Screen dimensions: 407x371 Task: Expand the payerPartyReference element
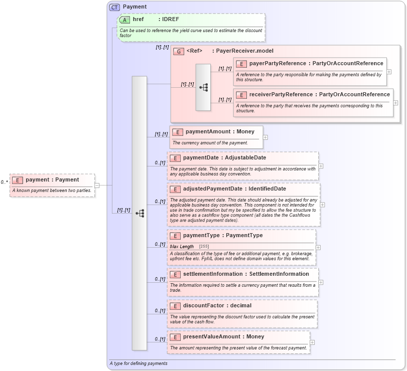pyautogui.click(x=389, y=72)
